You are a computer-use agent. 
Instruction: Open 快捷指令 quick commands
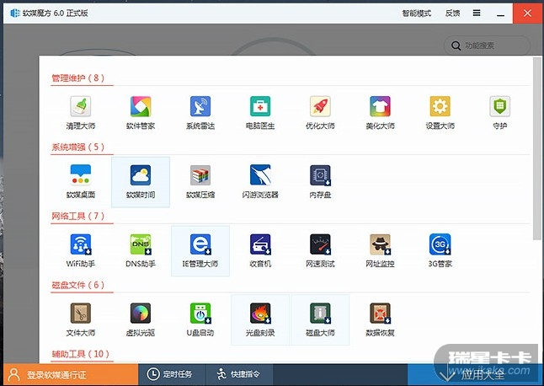pos(239,374)
